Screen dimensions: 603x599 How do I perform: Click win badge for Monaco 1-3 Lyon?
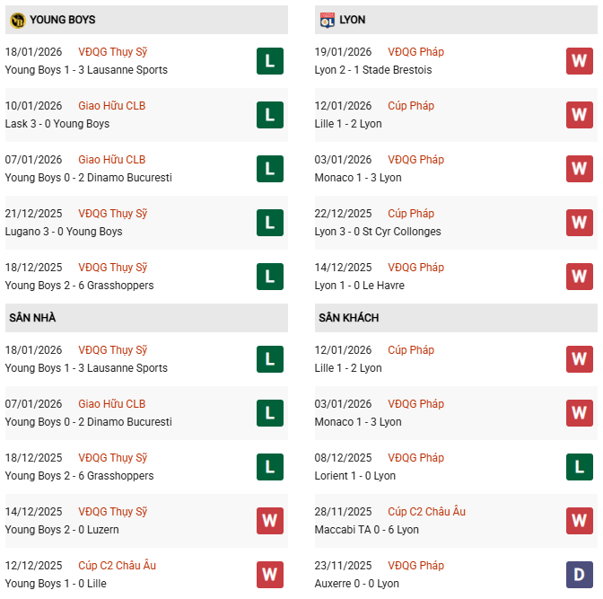click(579, 169)
